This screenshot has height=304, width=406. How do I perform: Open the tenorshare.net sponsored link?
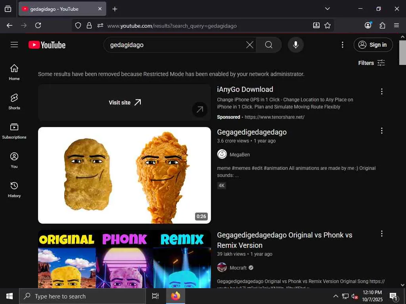click(x=274, y=117)
